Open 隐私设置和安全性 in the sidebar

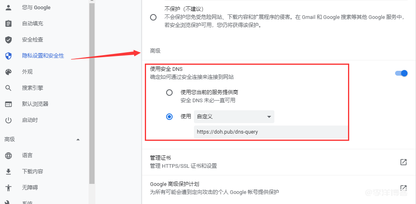pyautogui.click(x=43, y=56)
